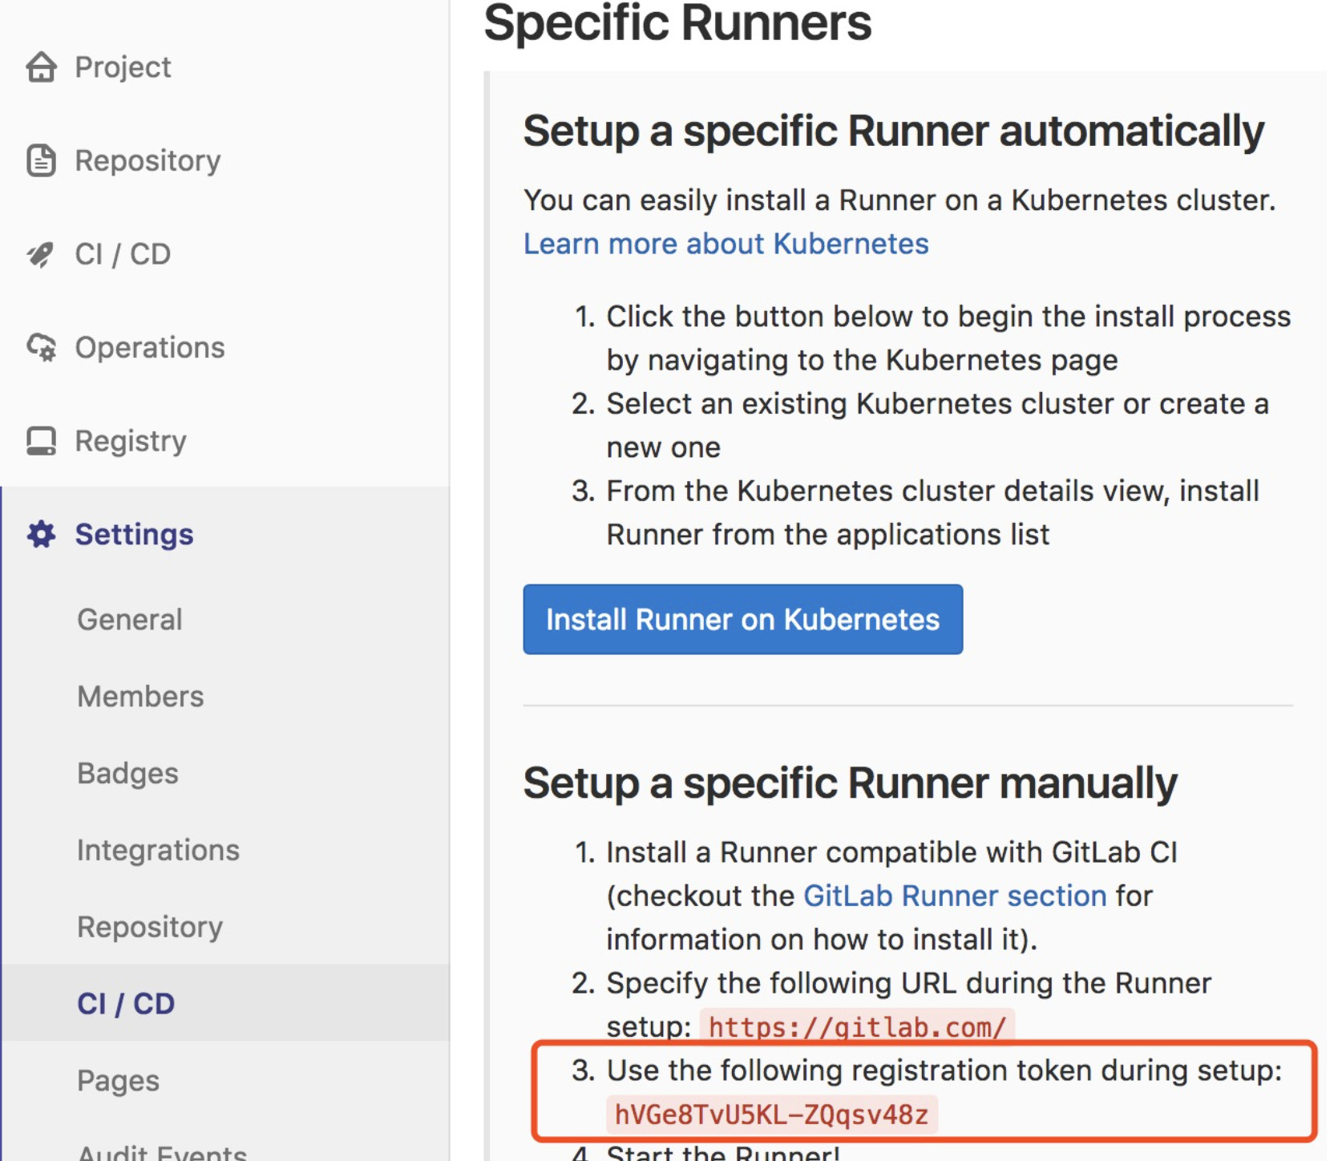Open the Operations sidebar section
The width and height of the screenshot is (1342, 1161).
[x=150, y=348]
